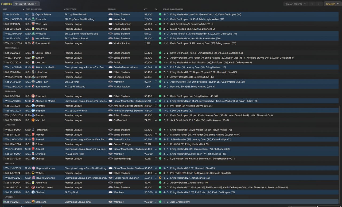Toggle the row circle for the Wolves fixture
Viewport: 342px width, 207px height.
(x=4, y=173)
